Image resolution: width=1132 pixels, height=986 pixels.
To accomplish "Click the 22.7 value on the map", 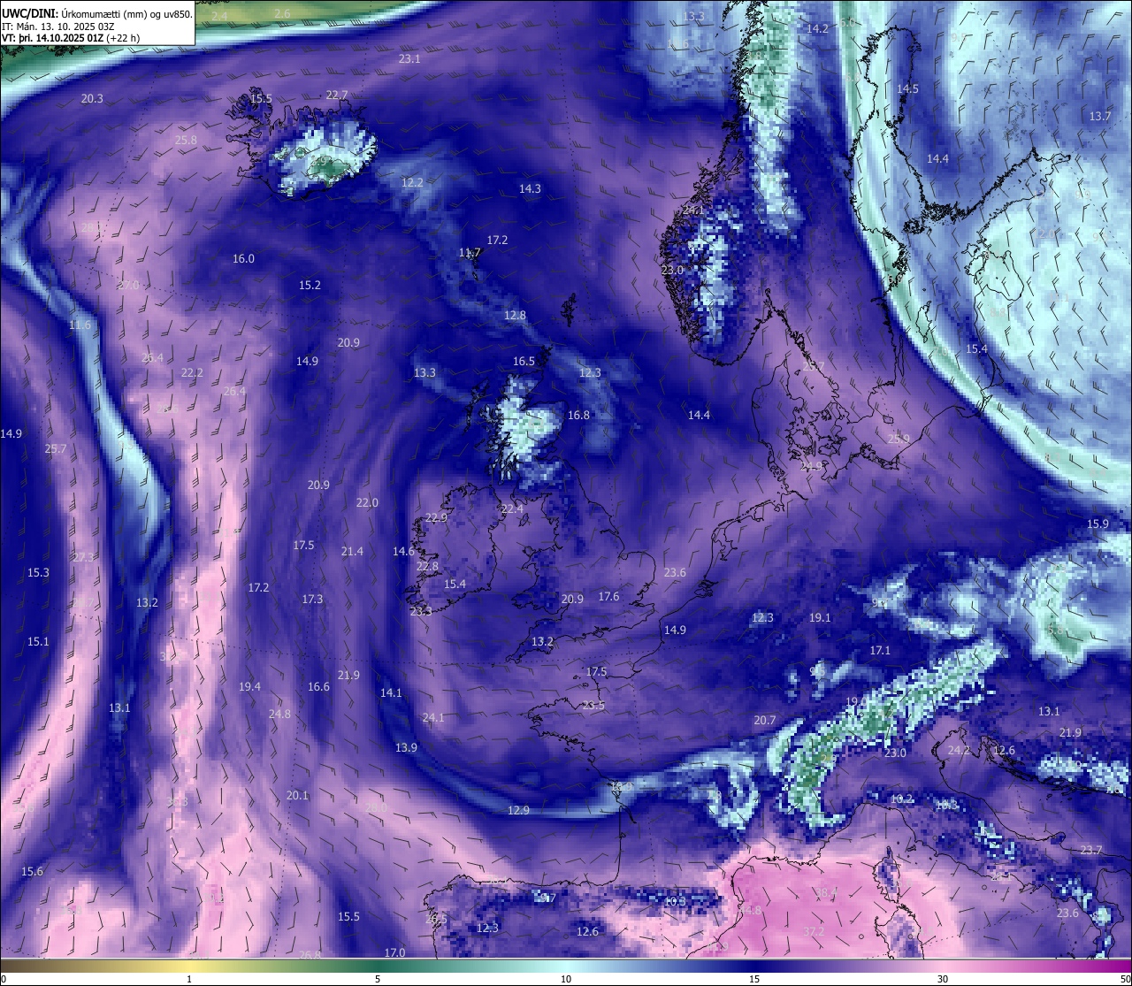I will click(x=337, y=95).
